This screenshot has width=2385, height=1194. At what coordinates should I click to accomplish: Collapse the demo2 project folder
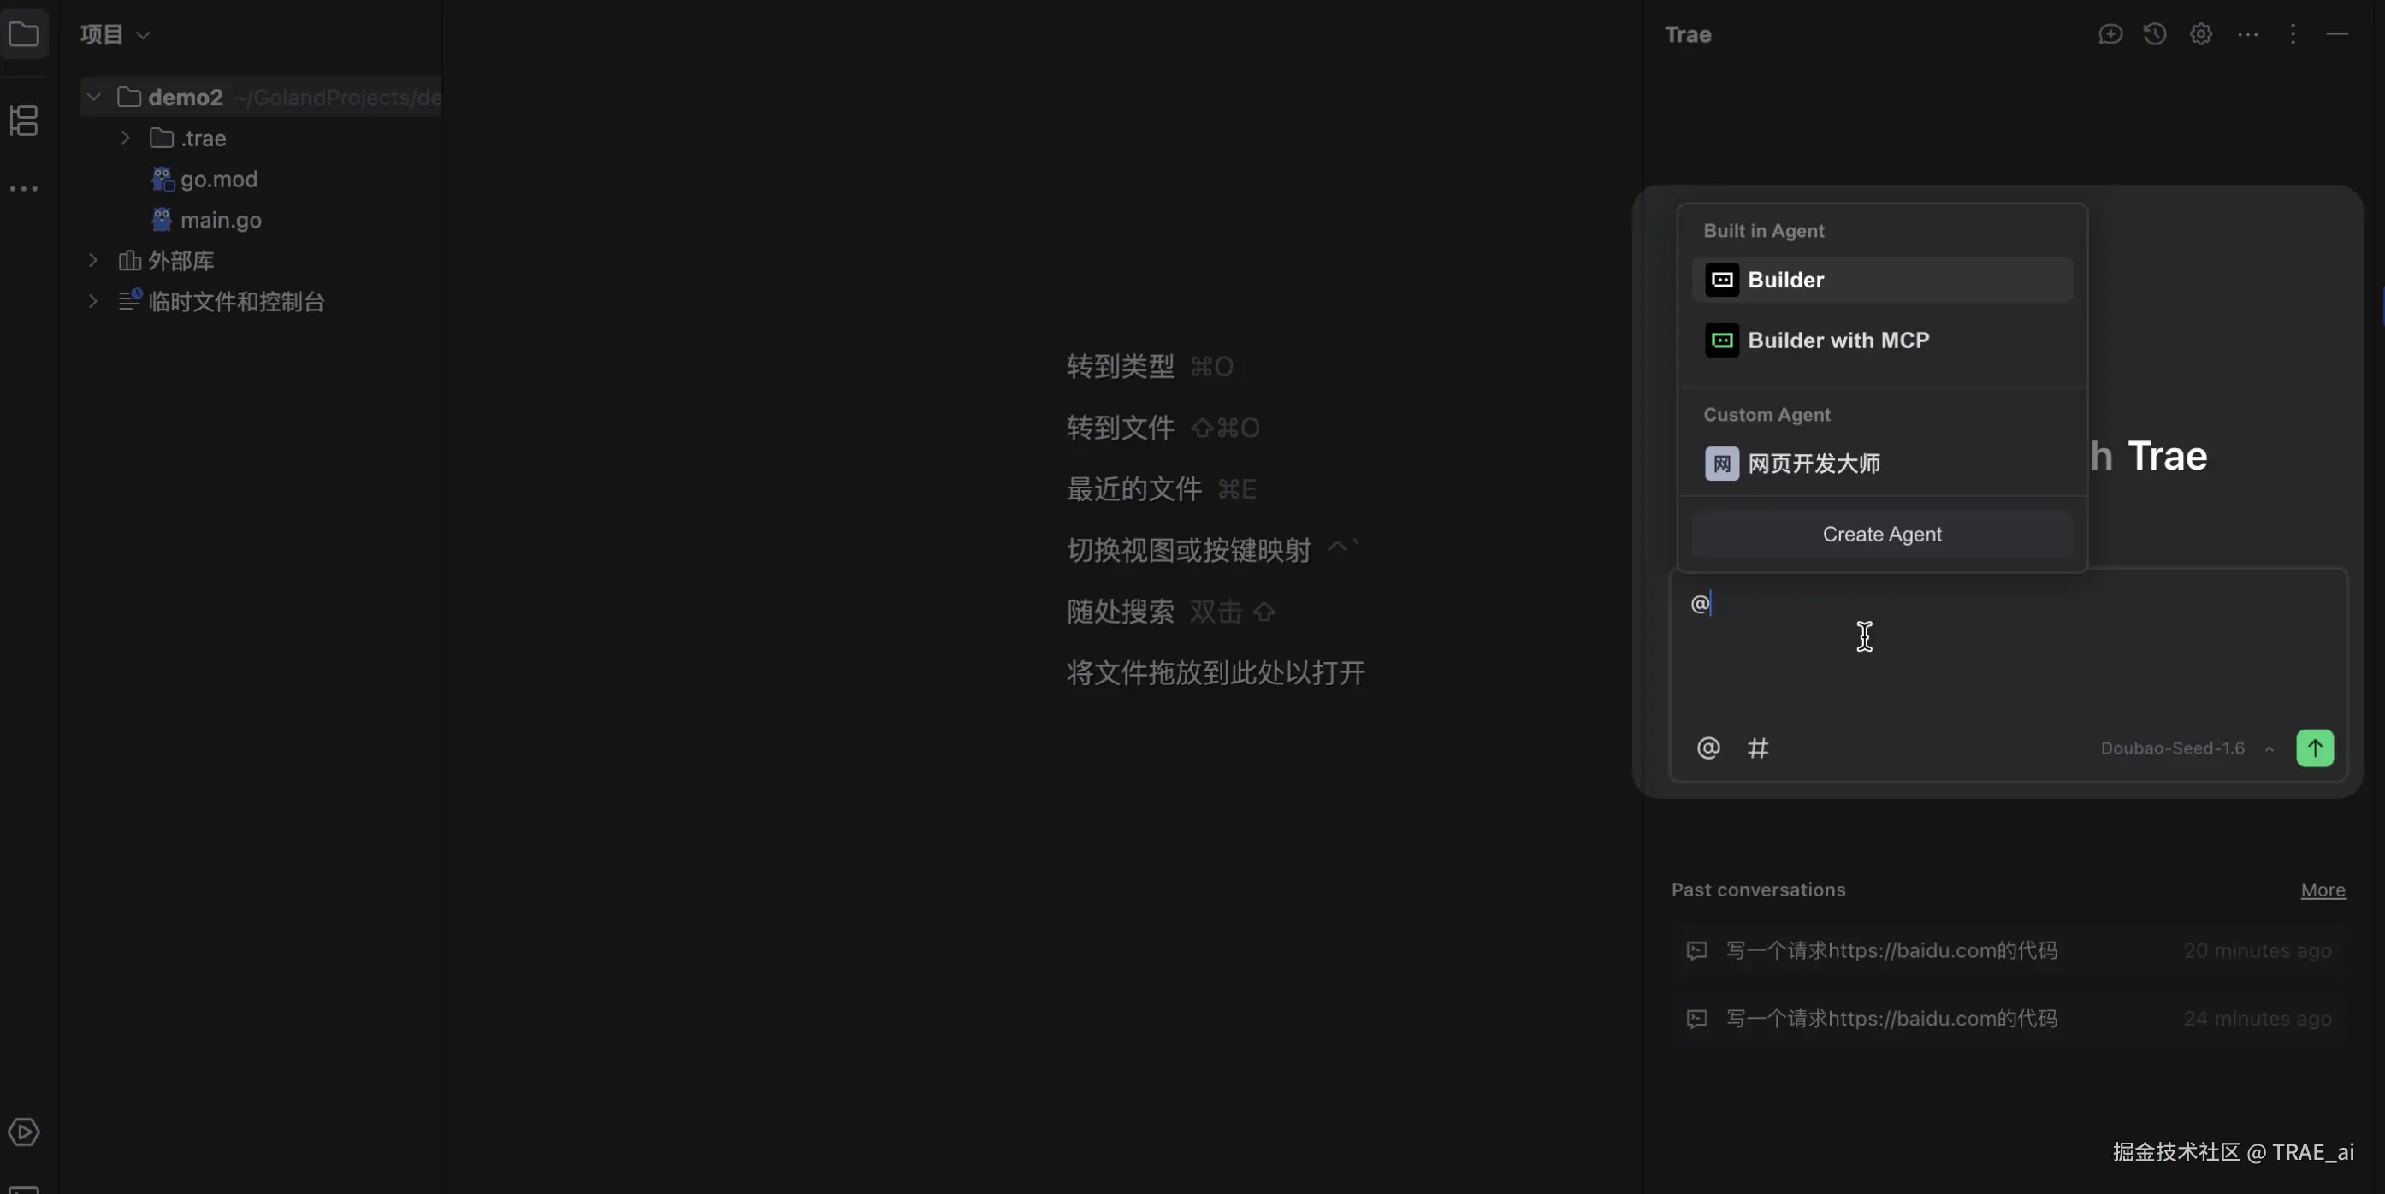[x=93, y=98]
